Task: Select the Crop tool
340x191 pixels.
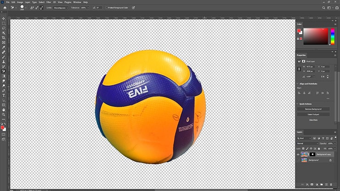Action: (4, 38)
